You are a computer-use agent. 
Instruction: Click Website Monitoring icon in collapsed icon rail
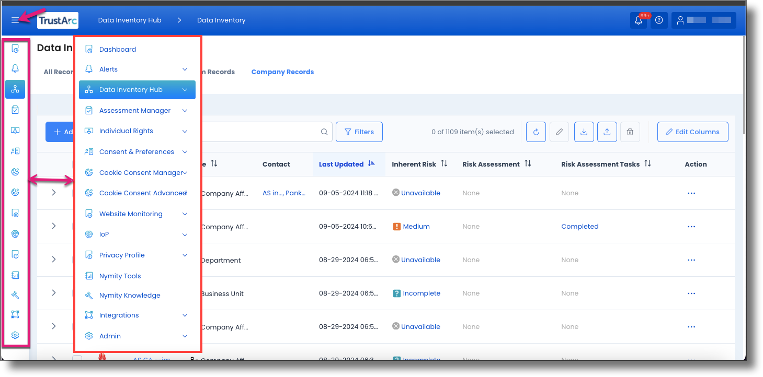[x=15, y=213]
